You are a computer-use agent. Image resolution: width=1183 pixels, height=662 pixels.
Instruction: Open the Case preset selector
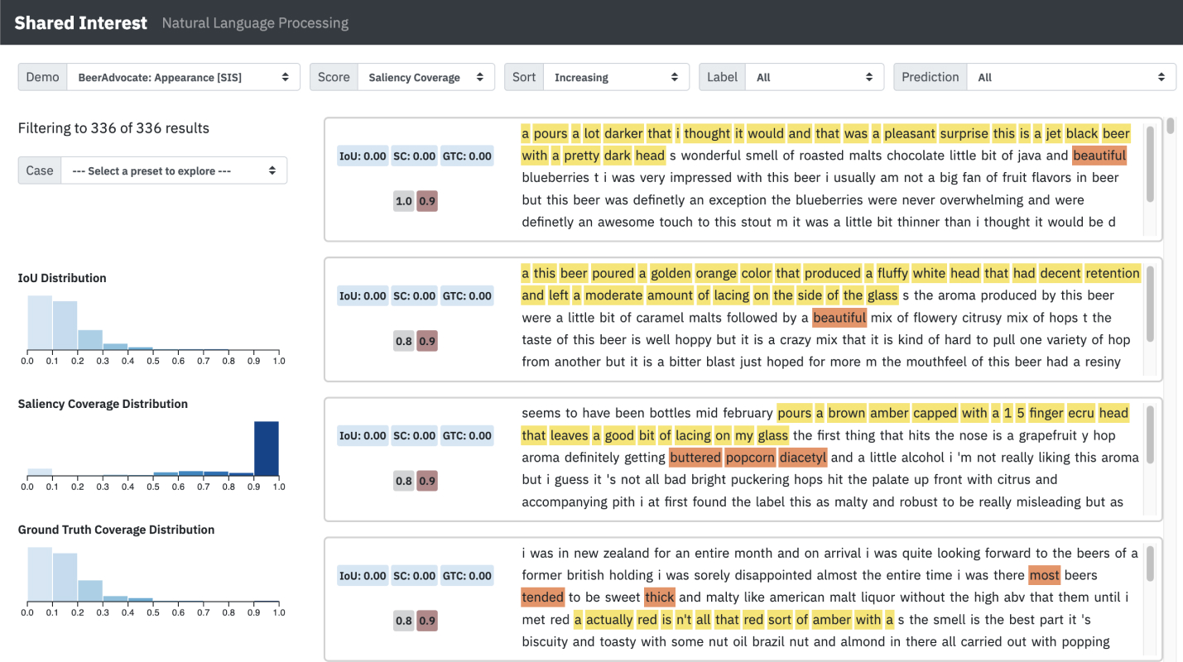click(174, 170)
